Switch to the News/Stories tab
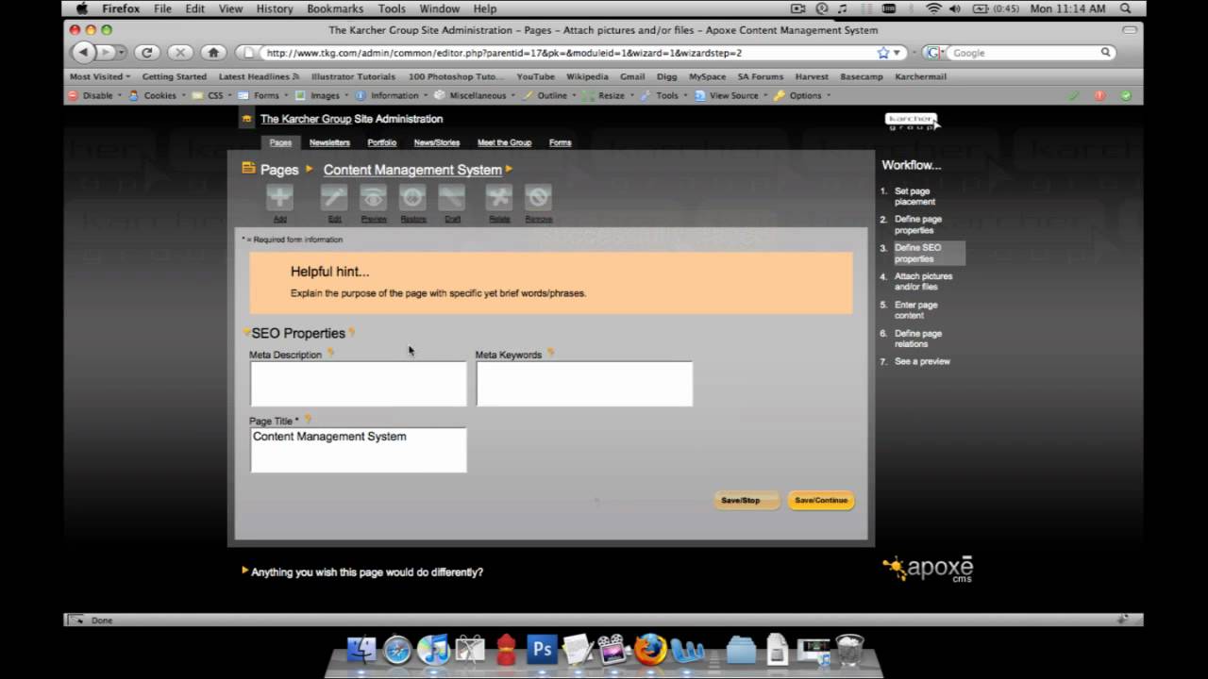Image resolution: width=1208 pixels, height=679 pixels. tap(437, 142)
